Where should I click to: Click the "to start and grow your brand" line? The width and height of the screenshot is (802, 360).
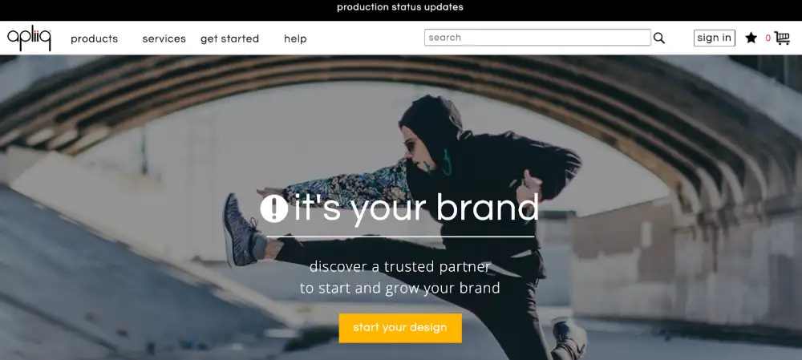point(400,288)
